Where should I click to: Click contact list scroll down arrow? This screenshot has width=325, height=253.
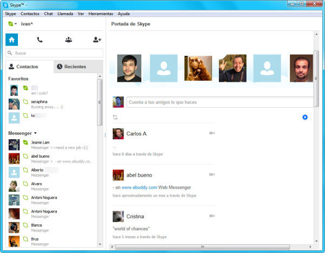[x=100, y=244]
